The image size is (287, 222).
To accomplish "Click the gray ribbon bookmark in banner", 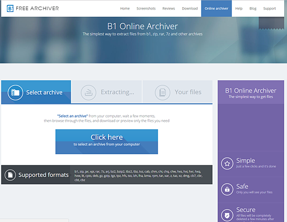I will click(x=271, y=23).
